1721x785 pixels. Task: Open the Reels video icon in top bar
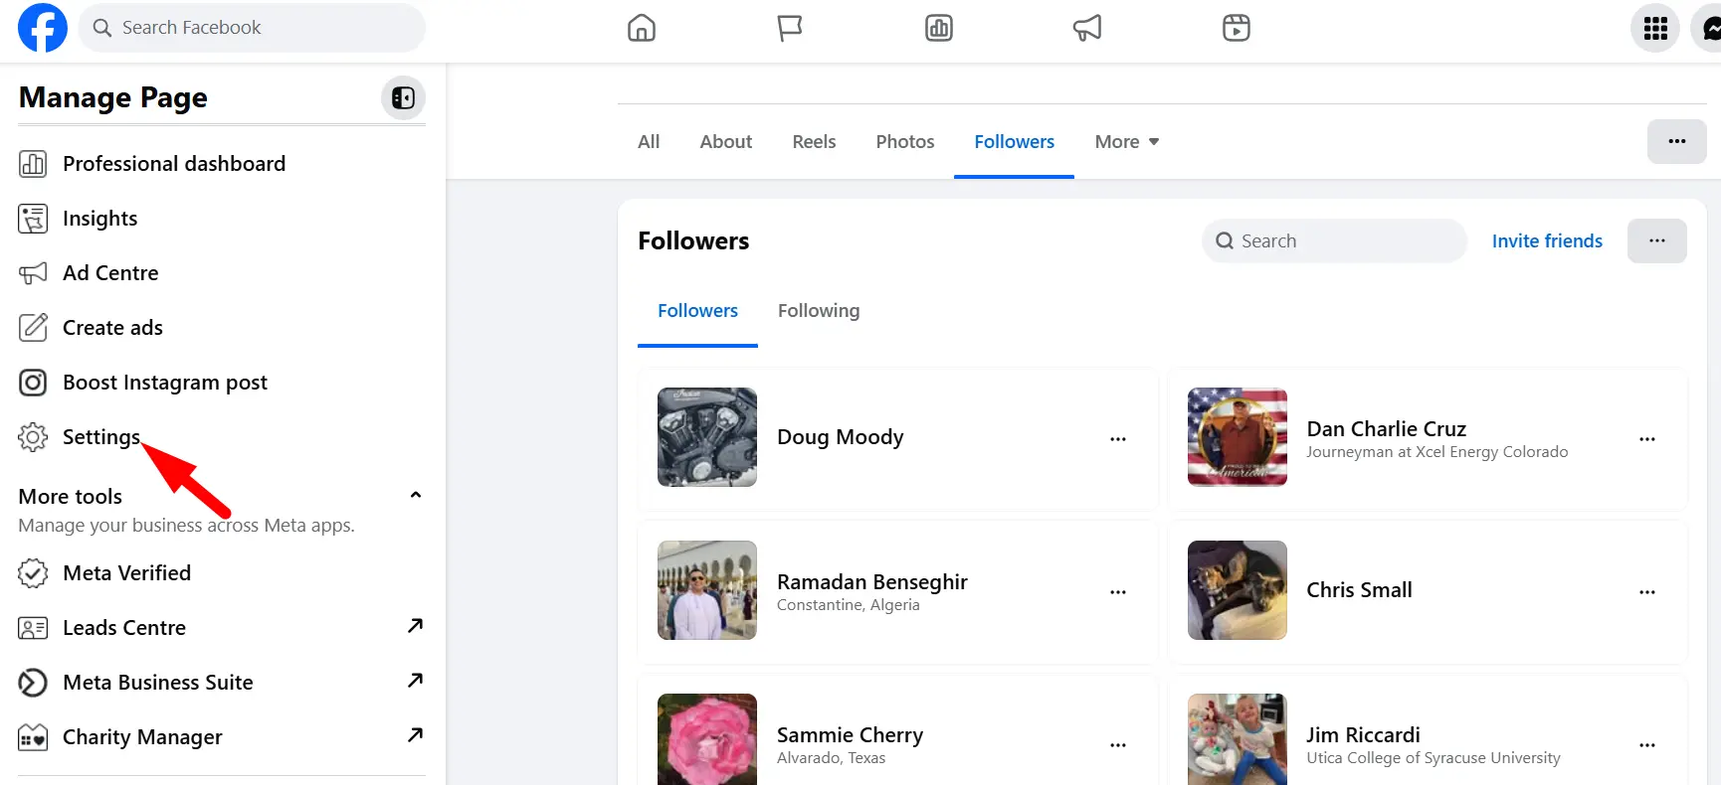pyautogui.click(x=1237, y=28)
